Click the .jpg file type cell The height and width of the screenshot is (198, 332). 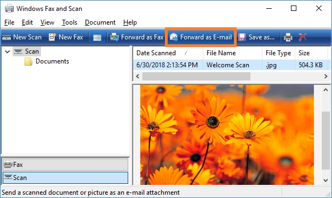[271, 65]
